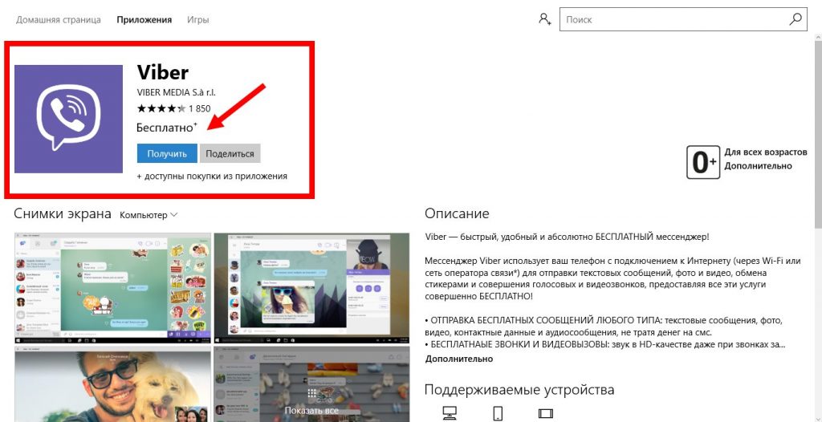822x422 pixels.
Task: Open first screenshot with sticker panel
Action: (112, 288)
